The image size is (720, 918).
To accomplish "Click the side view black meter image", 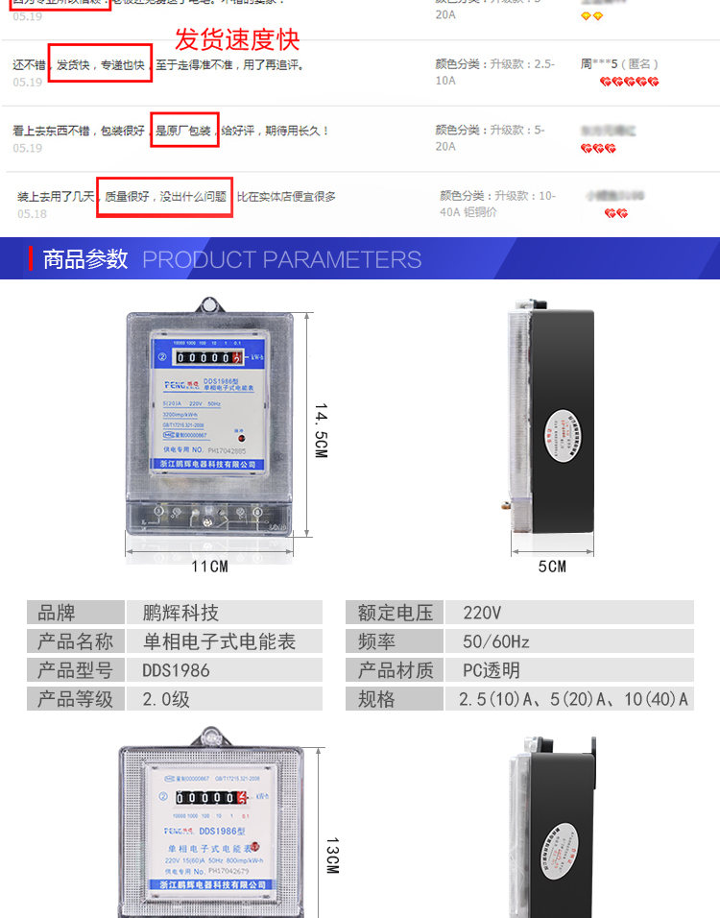I will (x=550, y=417).
